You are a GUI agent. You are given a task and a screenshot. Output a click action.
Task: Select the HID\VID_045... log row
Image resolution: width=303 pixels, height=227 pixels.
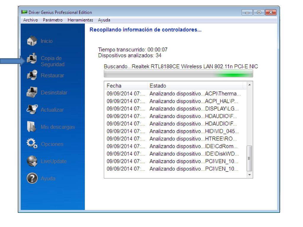[x=175, y=131]
